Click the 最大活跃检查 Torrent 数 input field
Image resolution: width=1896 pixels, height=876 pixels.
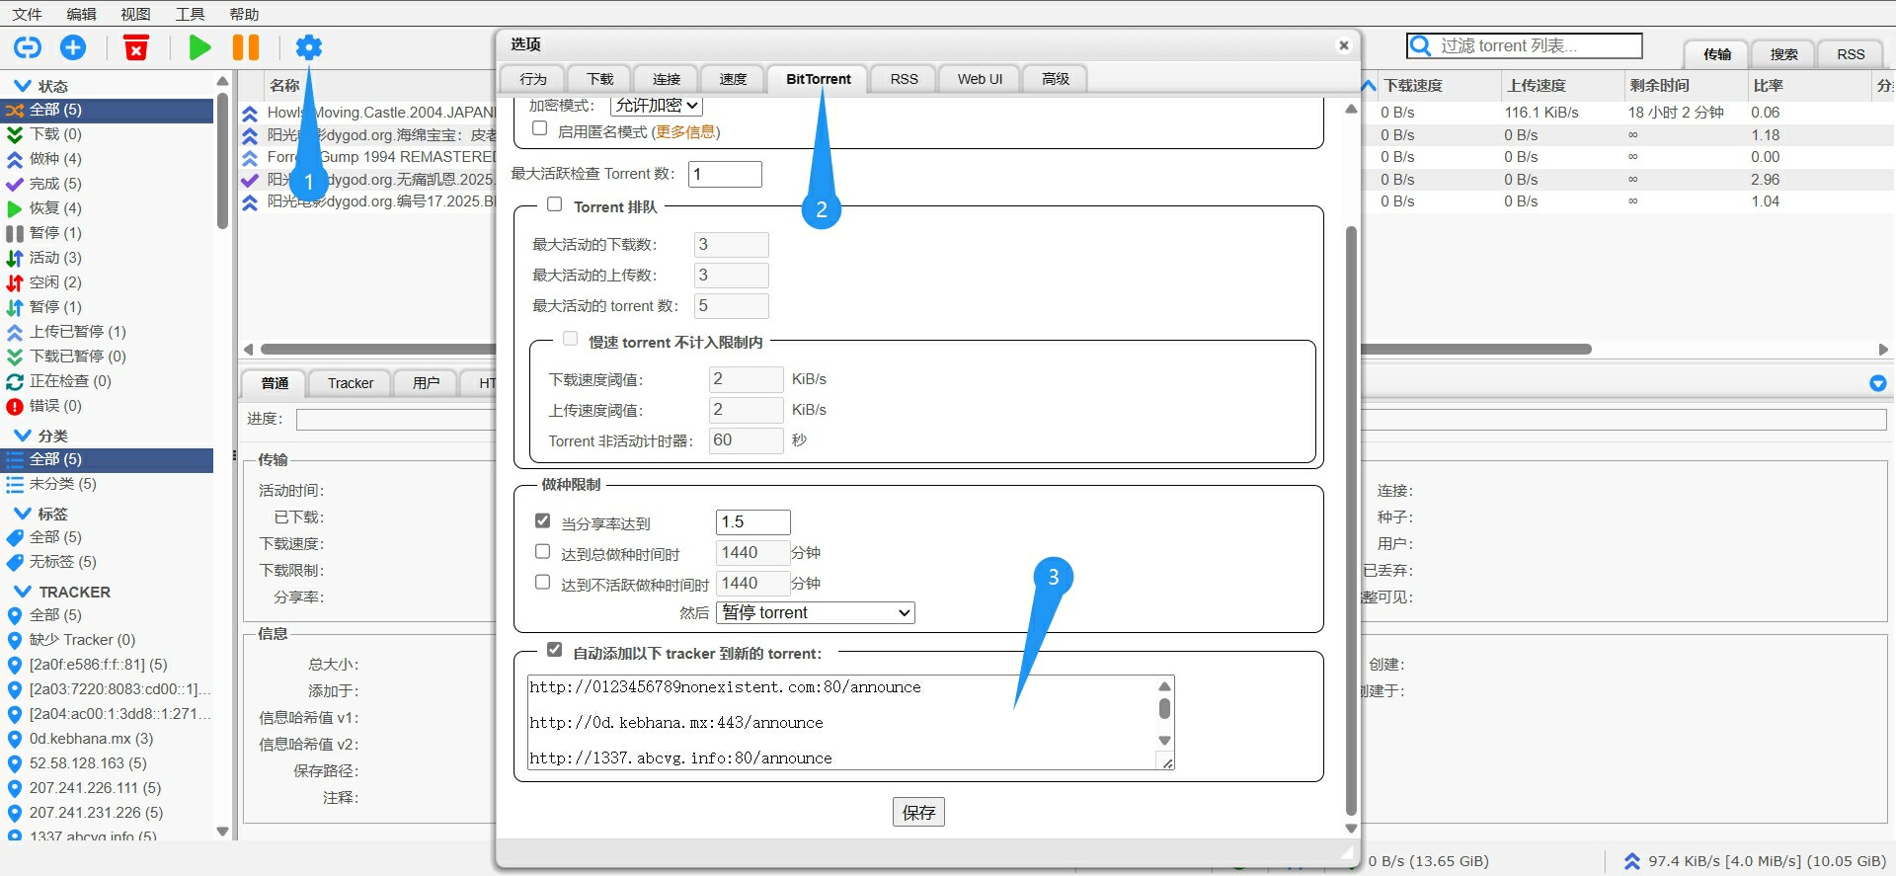pyautogui.click(x=725, y=175)
